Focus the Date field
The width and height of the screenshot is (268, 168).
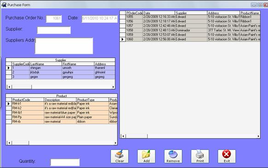pos(99,19)
